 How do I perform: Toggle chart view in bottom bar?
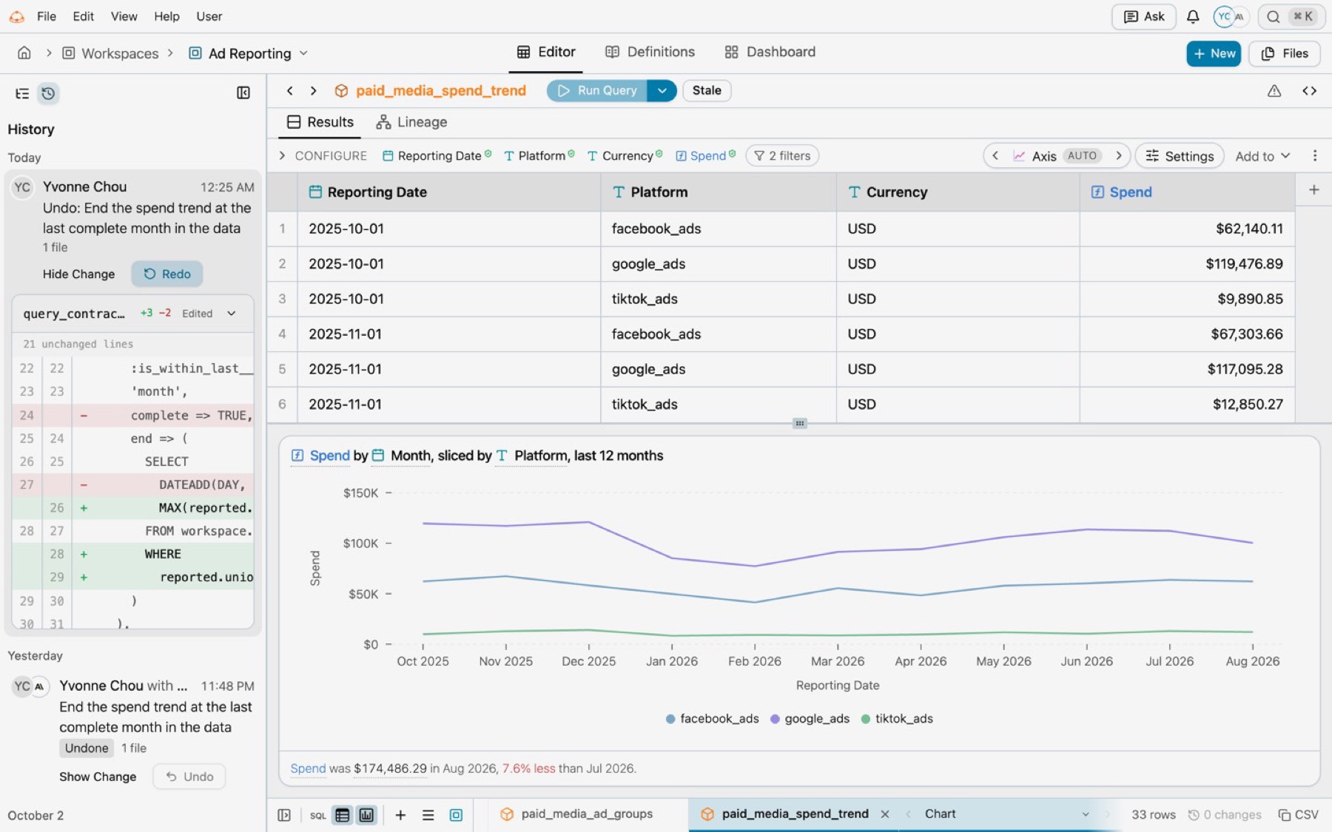[x=366, y=814]
